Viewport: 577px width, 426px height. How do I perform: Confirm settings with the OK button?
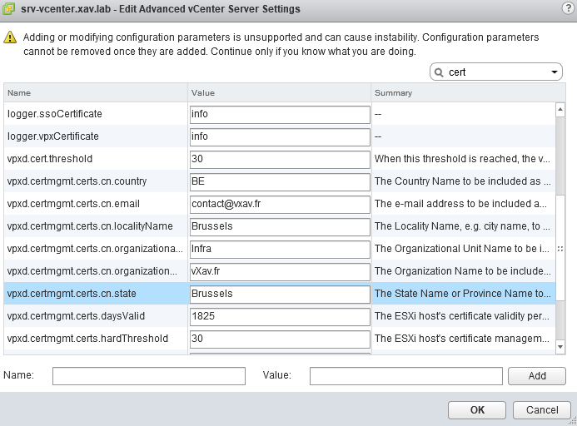(477, 410)
